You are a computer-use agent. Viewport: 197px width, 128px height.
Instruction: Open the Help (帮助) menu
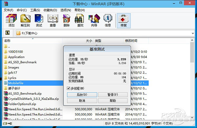(80, 10)
